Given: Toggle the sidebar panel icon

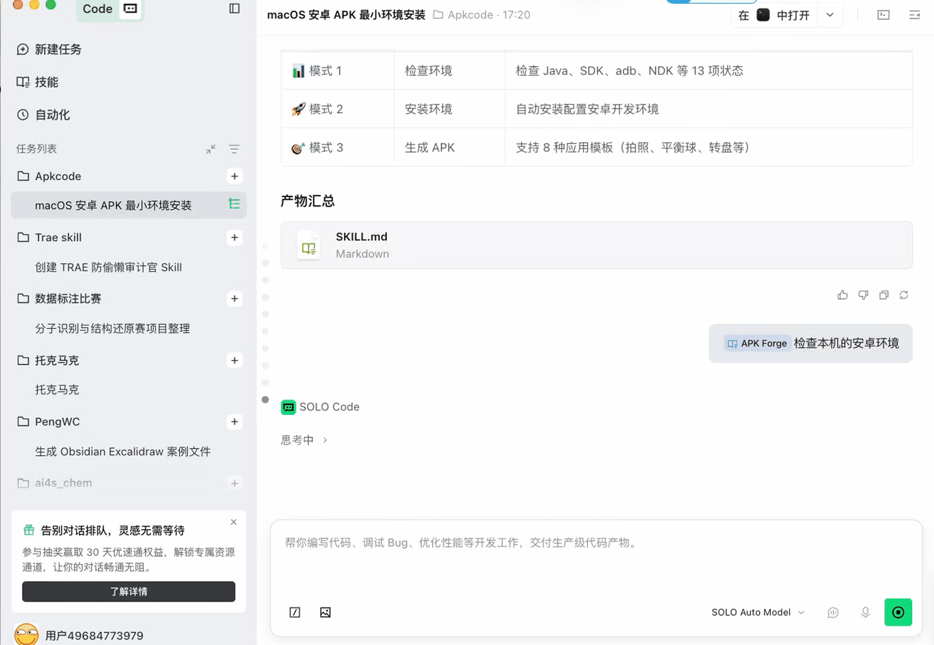Looking at the screenshot, I should pos(234,9).
